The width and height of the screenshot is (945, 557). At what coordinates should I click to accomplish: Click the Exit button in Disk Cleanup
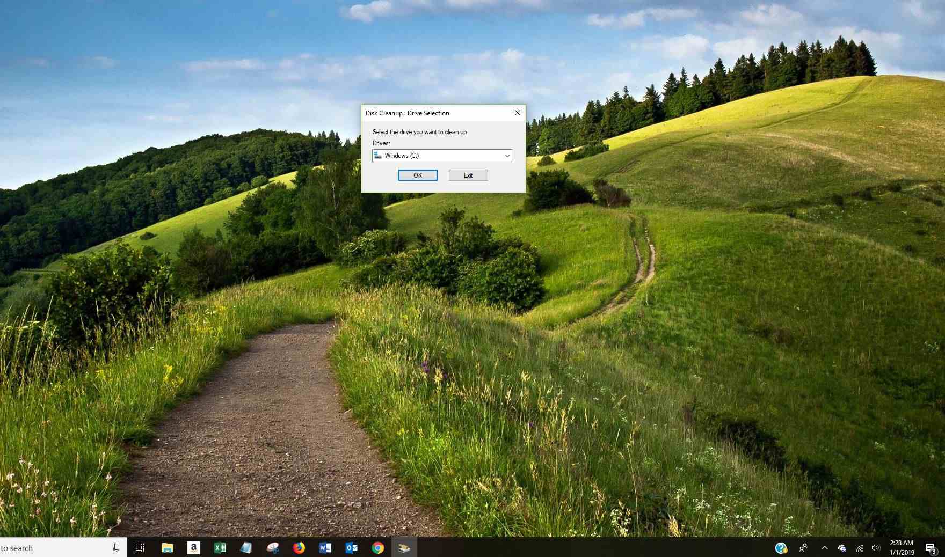pyautogui.click(x=468, y=175)
